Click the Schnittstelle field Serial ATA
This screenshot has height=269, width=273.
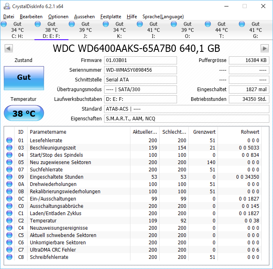(141, 80)
